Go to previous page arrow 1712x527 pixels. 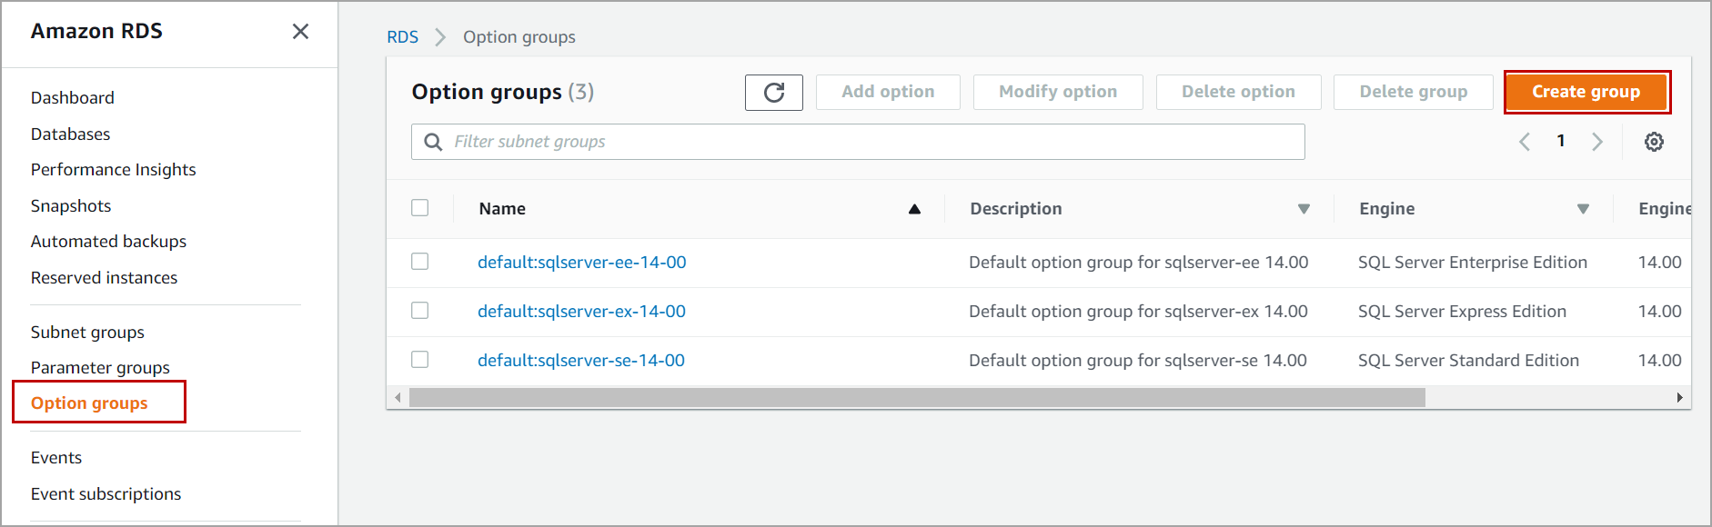click(1525, 142)
